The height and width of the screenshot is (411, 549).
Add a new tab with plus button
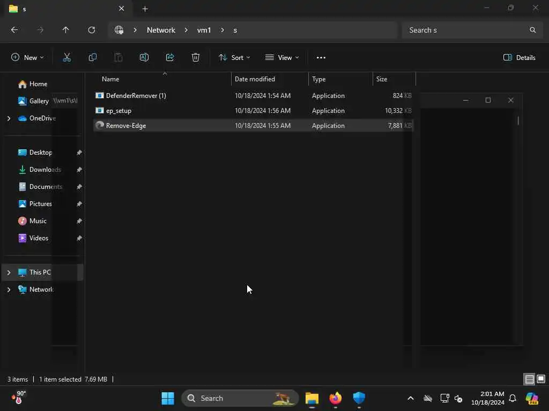click(x=145, y=9)
